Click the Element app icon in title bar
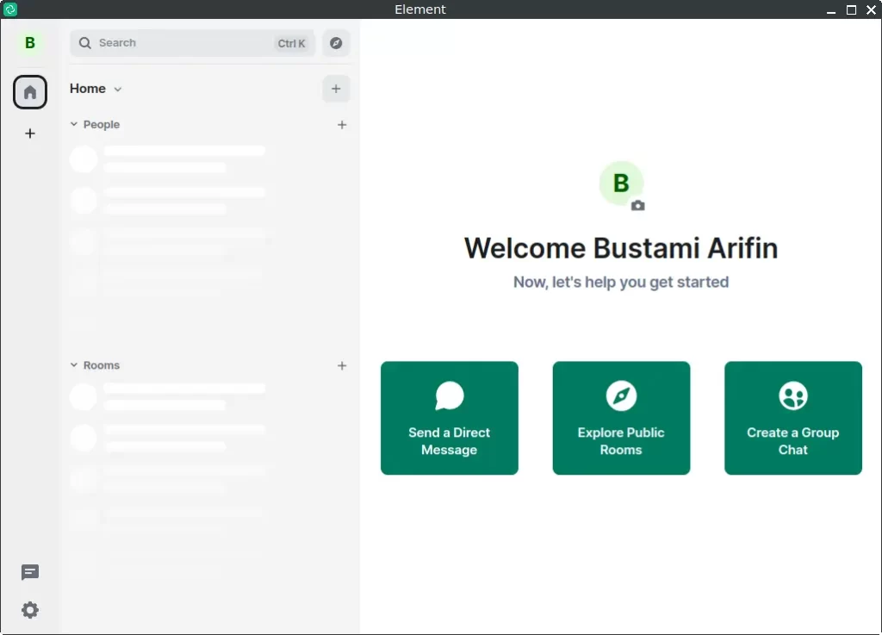The image size is (882, 635). point(10,9)
